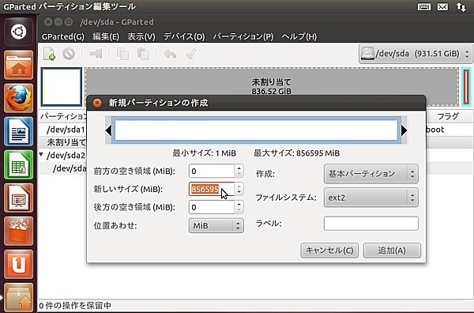Click the 新しいサイズ spinner arrows
474x313 pixels.
[239, 189]
